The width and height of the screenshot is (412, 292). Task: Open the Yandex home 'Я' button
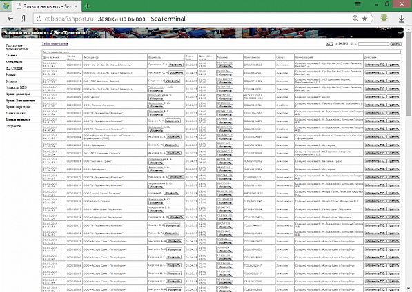[x=23, y=19]
